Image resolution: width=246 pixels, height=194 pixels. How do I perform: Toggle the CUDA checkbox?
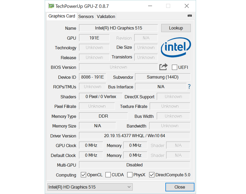click(108, 175)
